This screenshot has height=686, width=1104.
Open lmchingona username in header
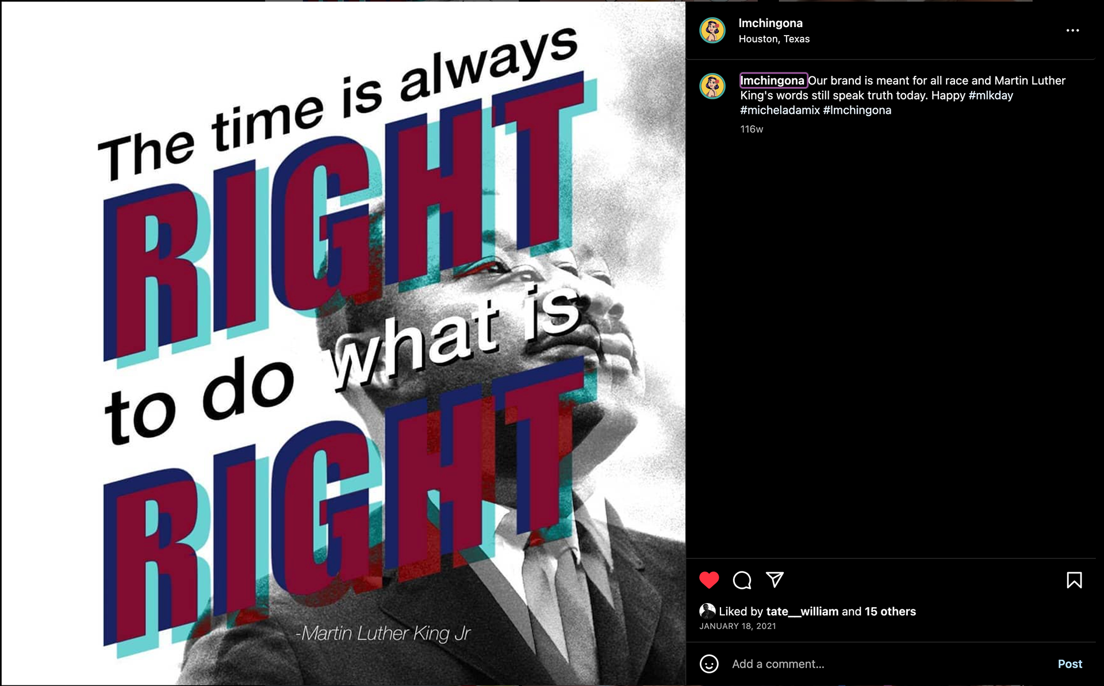click(770, 23)
